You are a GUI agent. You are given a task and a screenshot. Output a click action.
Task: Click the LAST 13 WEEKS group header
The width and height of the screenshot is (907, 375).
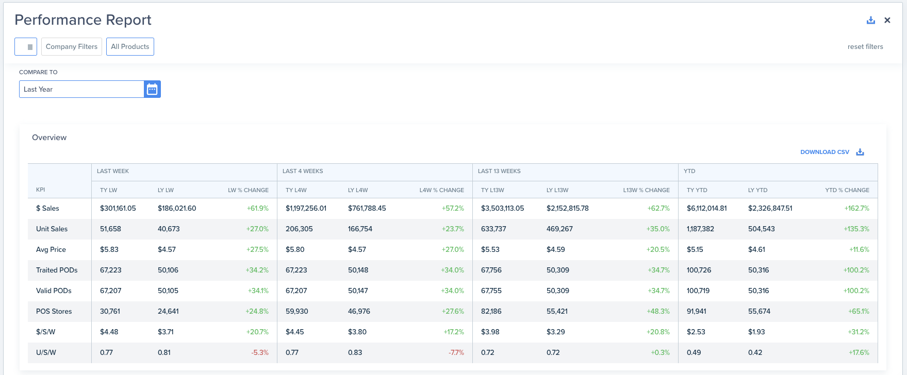point(499,171)
